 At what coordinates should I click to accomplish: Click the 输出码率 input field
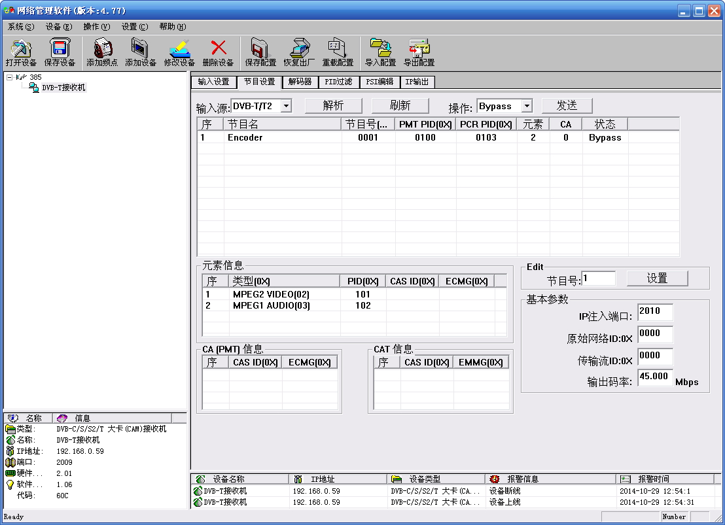coord(655,377)
